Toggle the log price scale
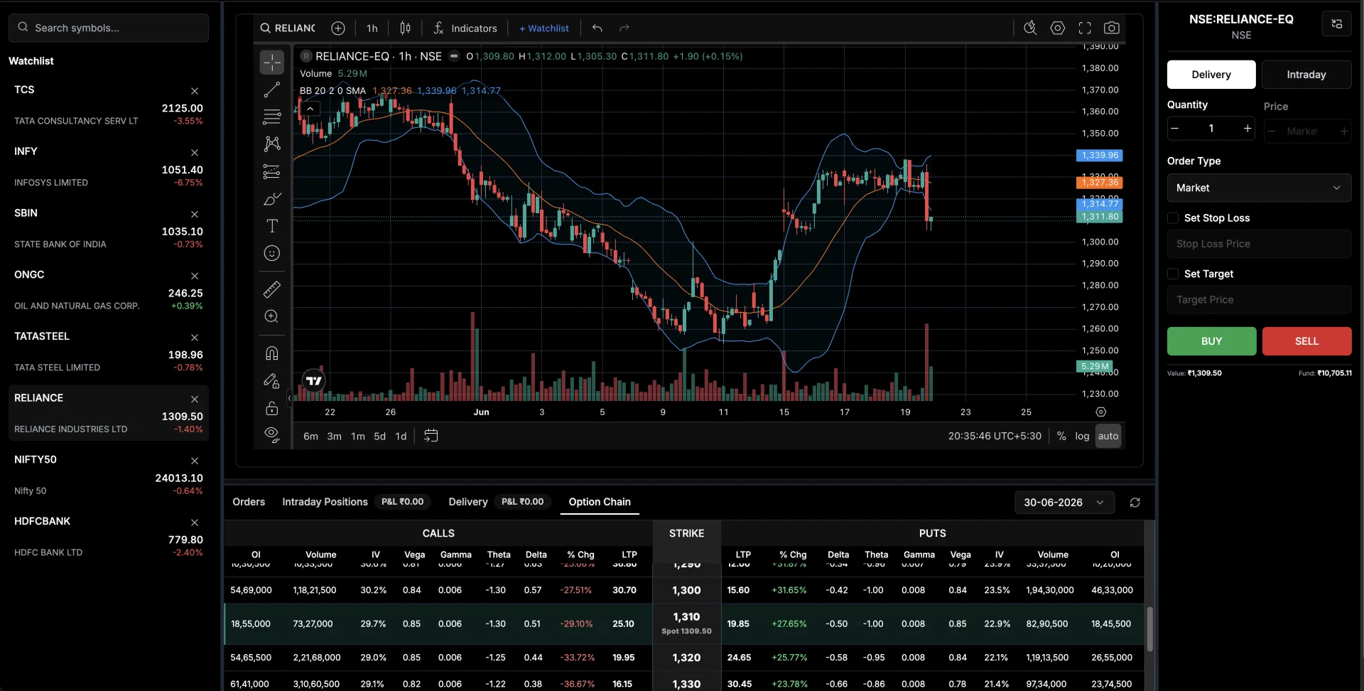 (1082, 436)
